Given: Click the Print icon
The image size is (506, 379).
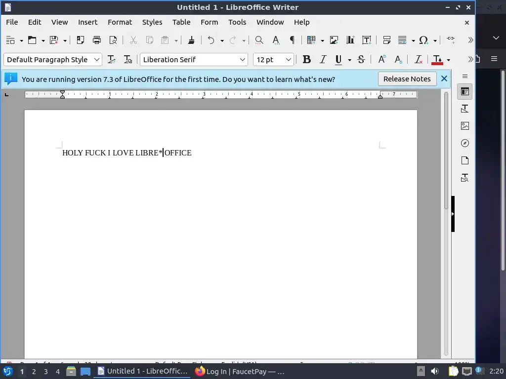Looking at the screenshot, I should pos(97,40).
